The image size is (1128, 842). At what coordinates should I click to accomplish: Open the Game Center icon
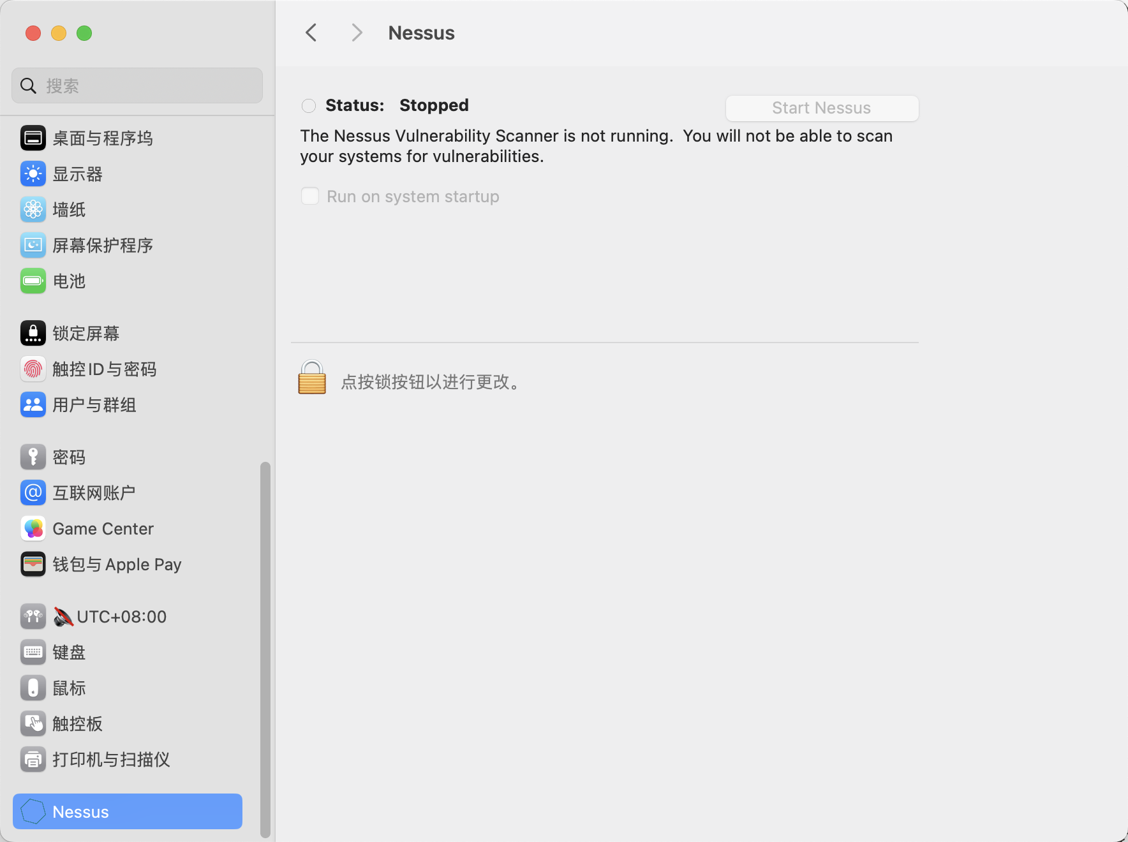[x=33, y=529]
